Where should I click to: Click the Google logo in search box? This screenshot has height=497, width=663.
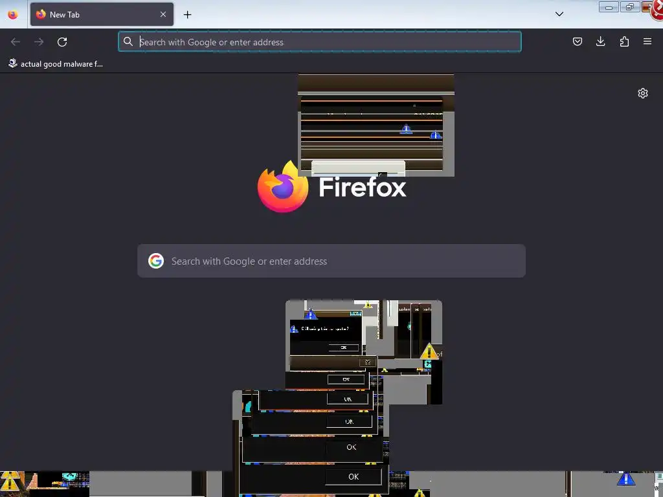coord(156,261)
